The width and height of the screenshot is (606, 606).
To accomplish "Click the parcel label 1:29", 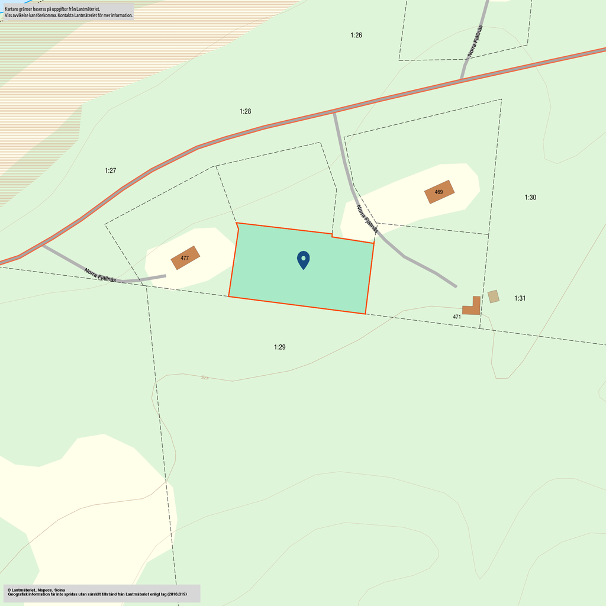I will (279, 347).
